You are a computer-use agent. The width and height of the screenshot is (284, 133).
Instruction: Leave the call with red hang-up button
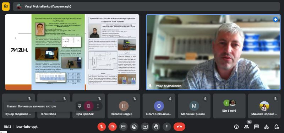coord(179,127)
